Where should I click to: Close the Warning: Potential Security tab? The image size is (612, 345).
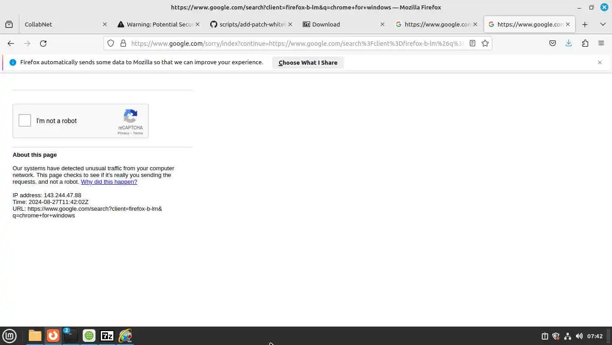197,24
